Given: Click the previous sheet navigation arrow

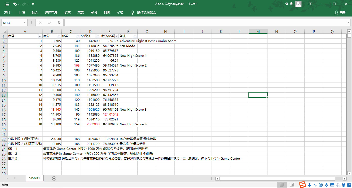Looking at the screenshot, I should click(8, 178).
